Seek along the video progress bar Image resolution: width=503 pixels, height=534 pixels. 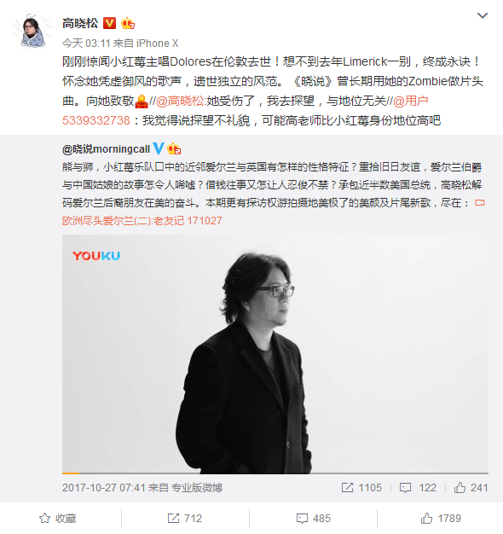point(275,473)
